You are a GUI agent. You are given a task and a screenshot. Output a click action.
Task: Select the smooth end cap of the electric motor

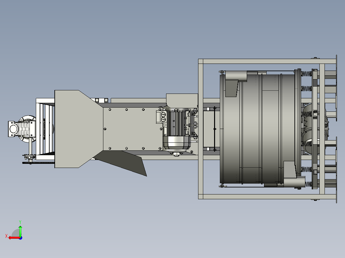click(177, 143)
